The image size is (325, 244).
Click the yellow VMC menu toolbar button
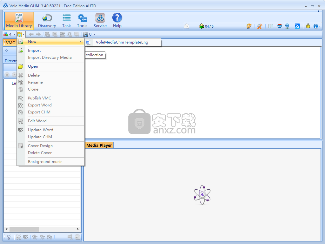coord(20,34)
